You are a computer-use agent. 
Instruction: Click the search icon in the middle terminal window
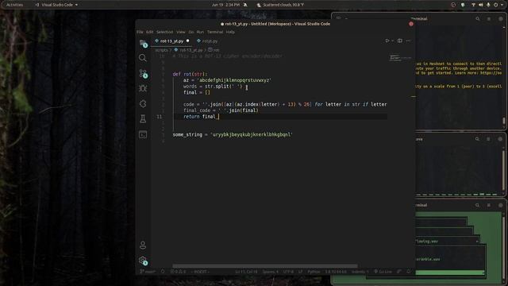pos(477,139)
